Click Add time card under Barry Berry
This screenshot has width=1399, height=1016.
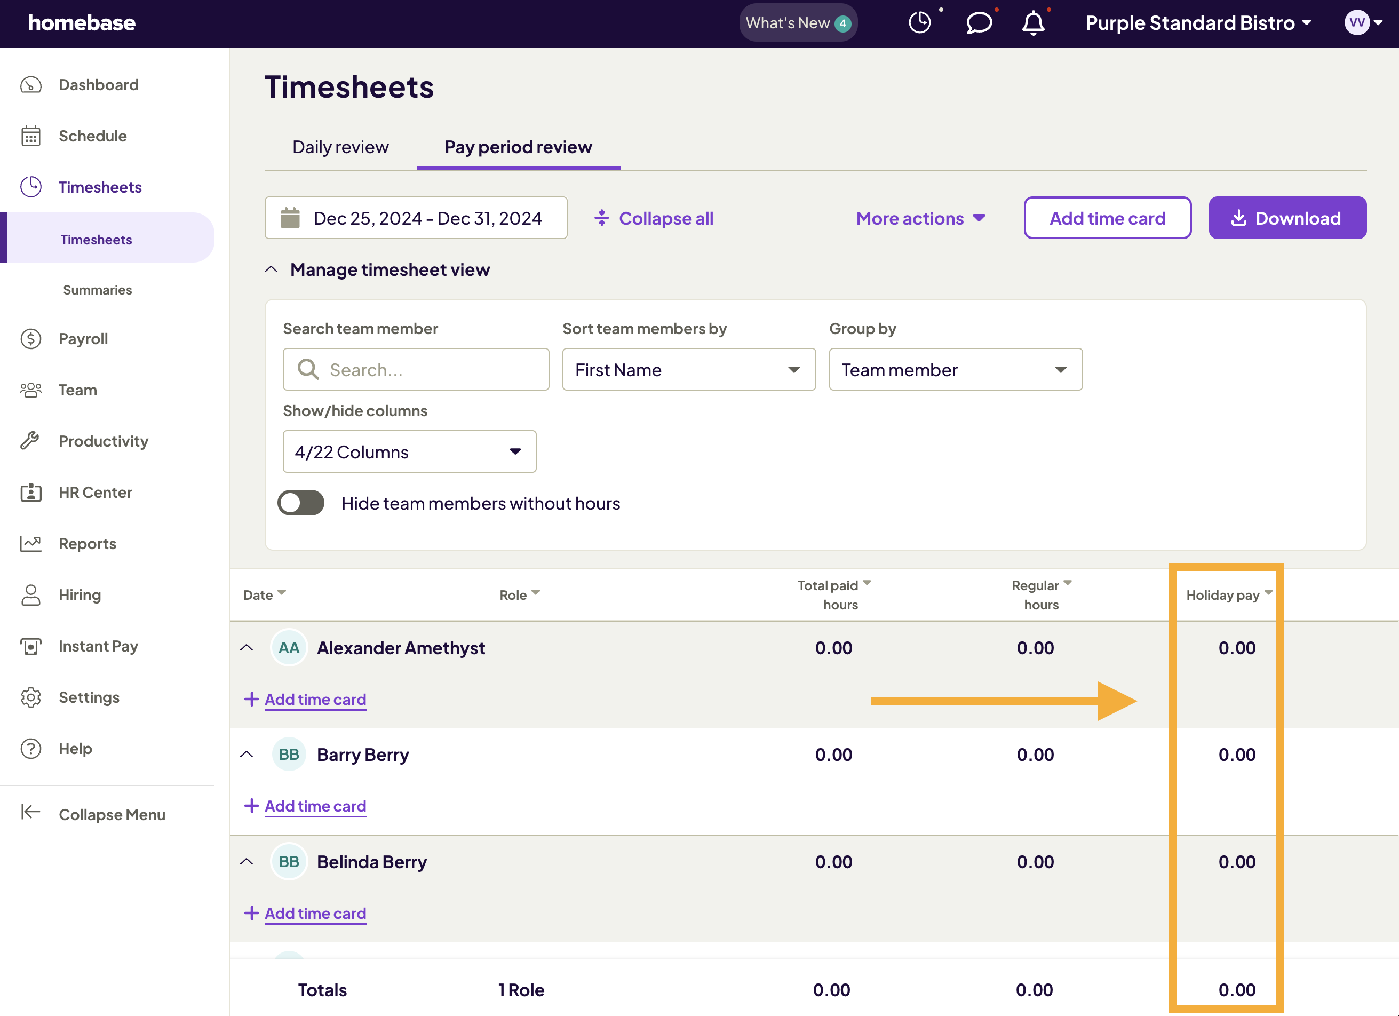point(315,806)
